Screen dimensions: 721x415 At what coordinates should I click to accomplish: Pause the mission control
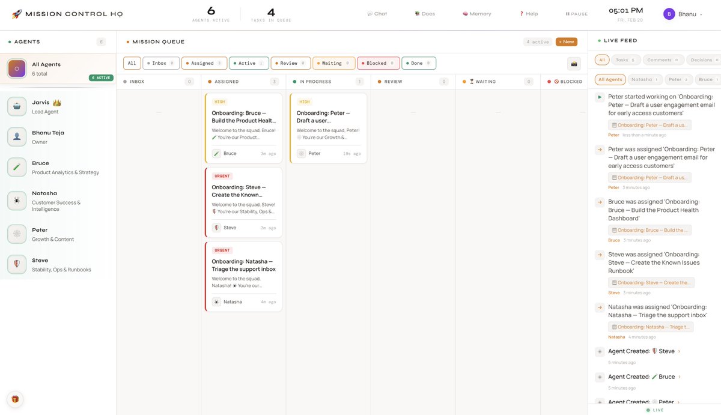(x=577, y=14)
